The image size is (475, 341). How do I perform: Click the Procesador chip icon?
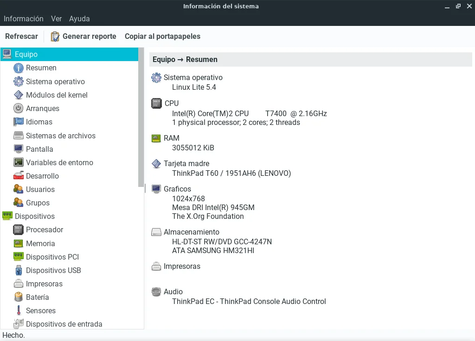[x=19, y=229]
